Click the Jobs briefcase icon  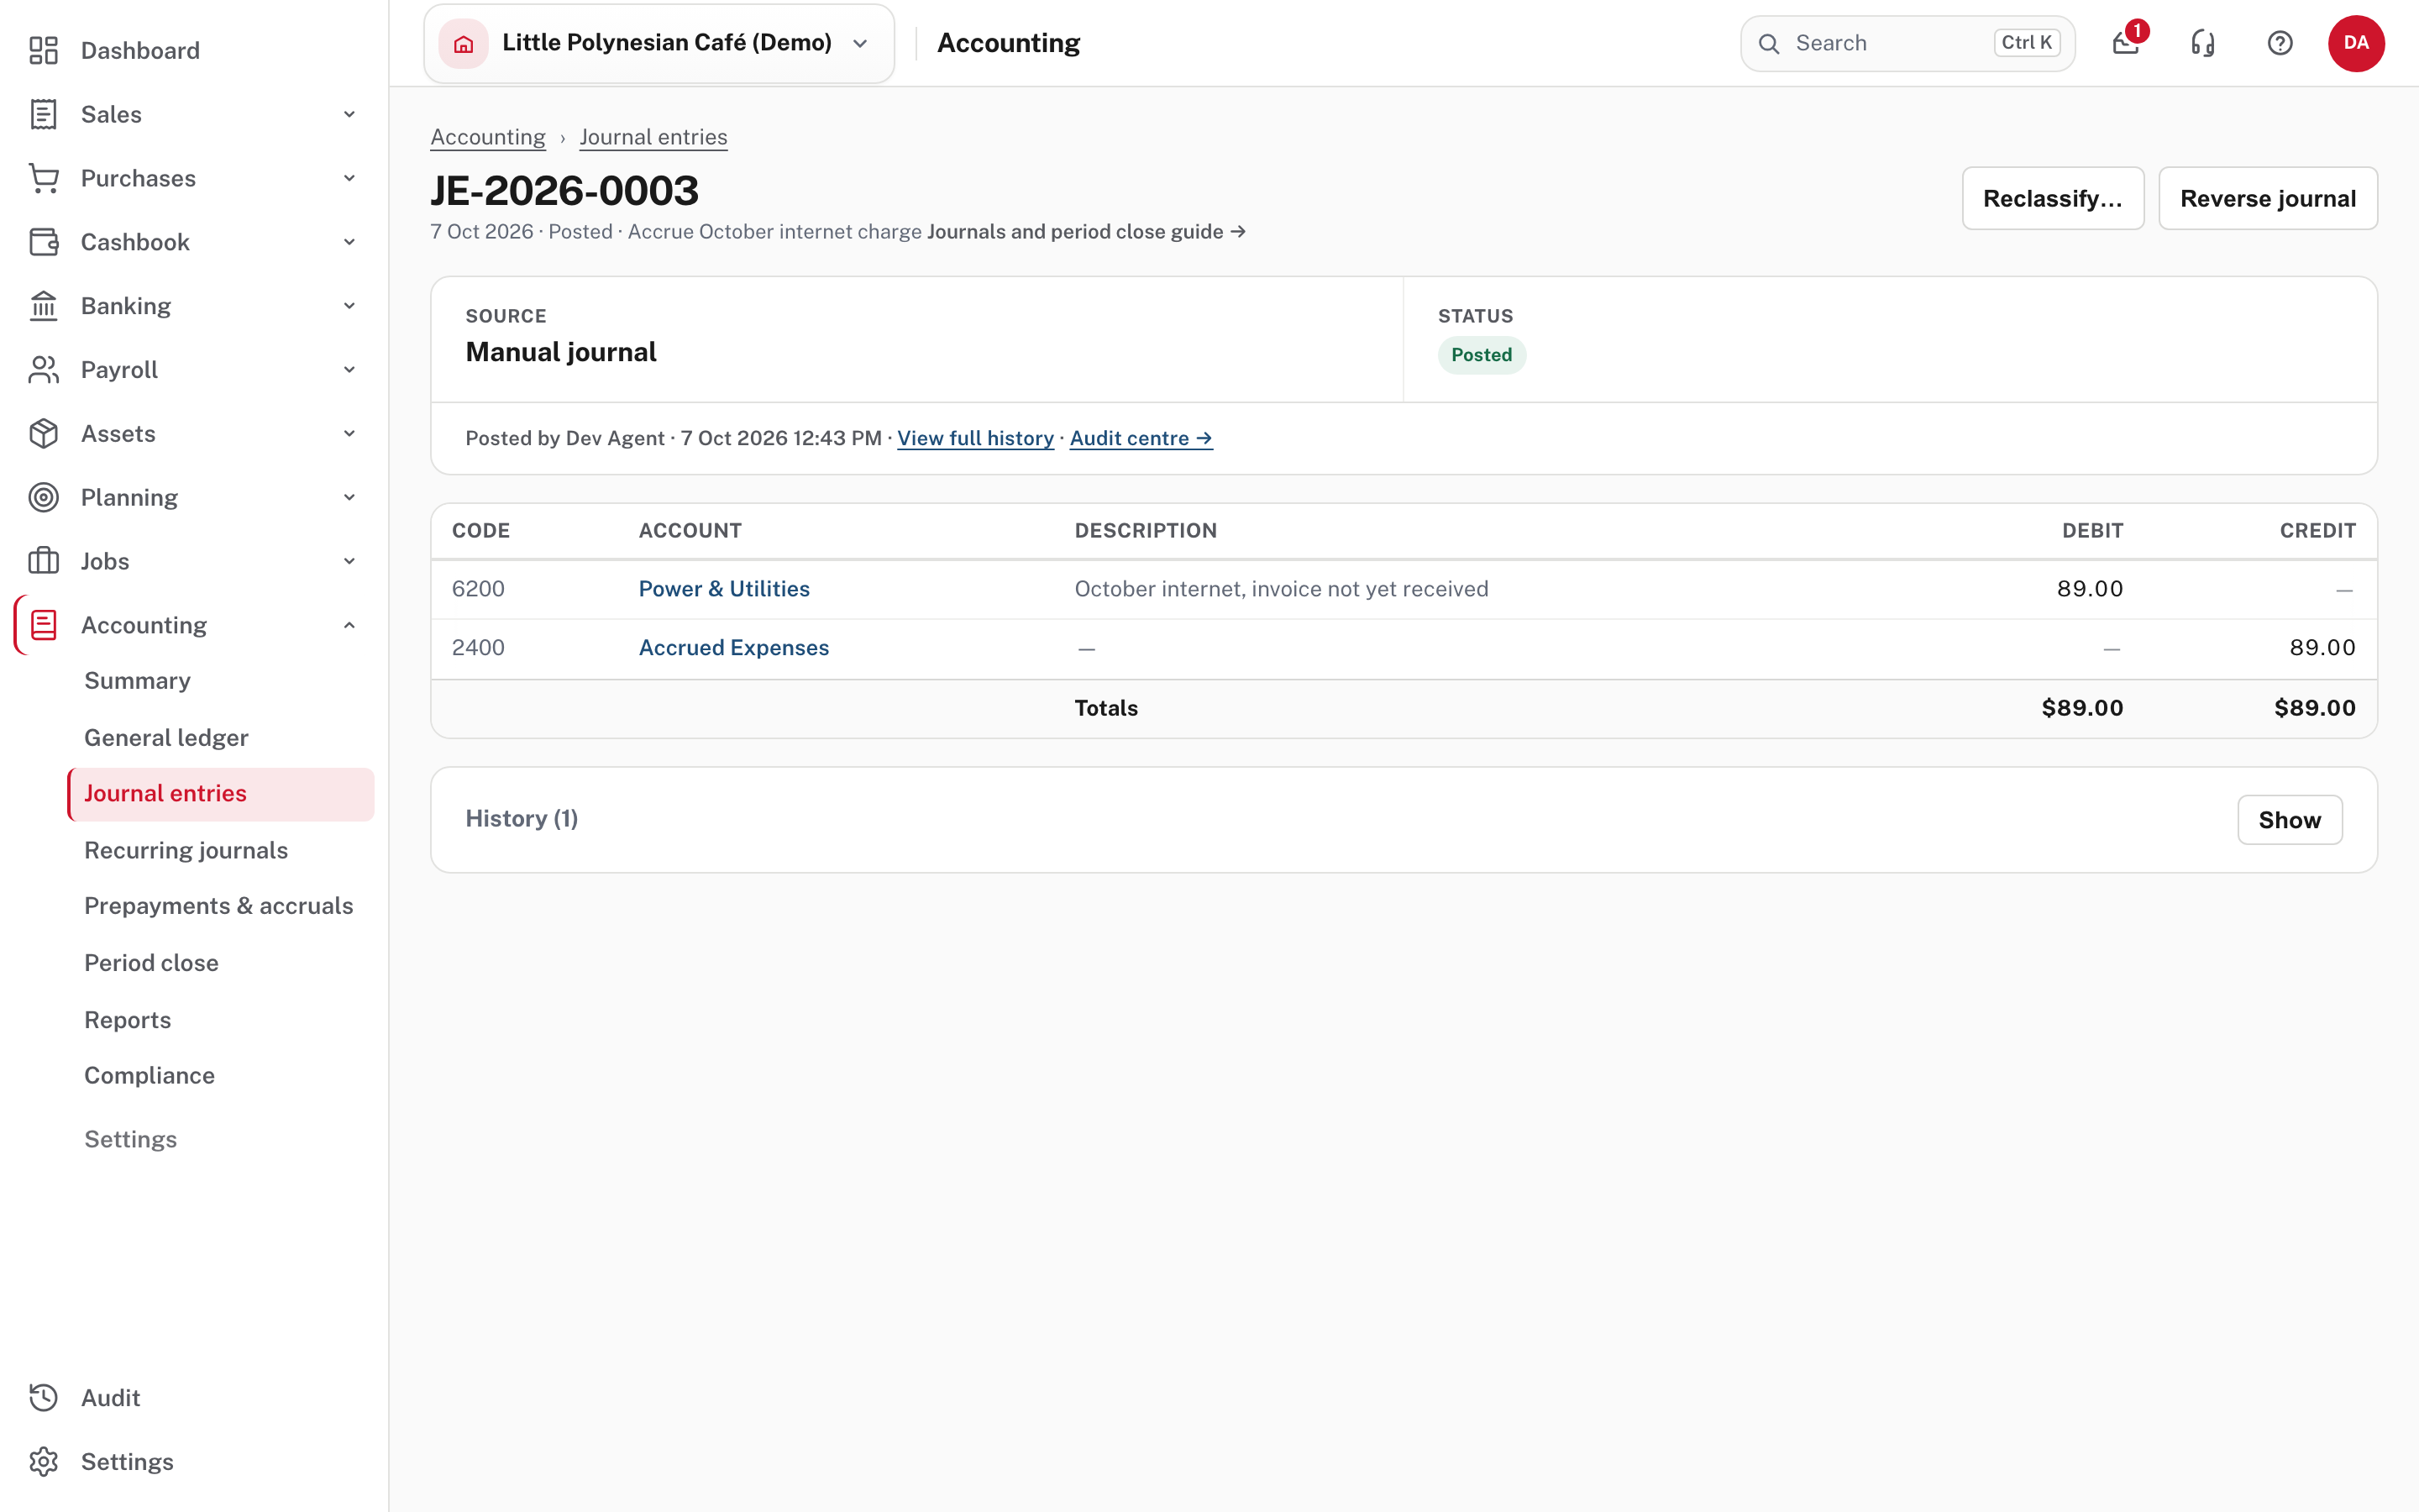click(x=43, y=561)
